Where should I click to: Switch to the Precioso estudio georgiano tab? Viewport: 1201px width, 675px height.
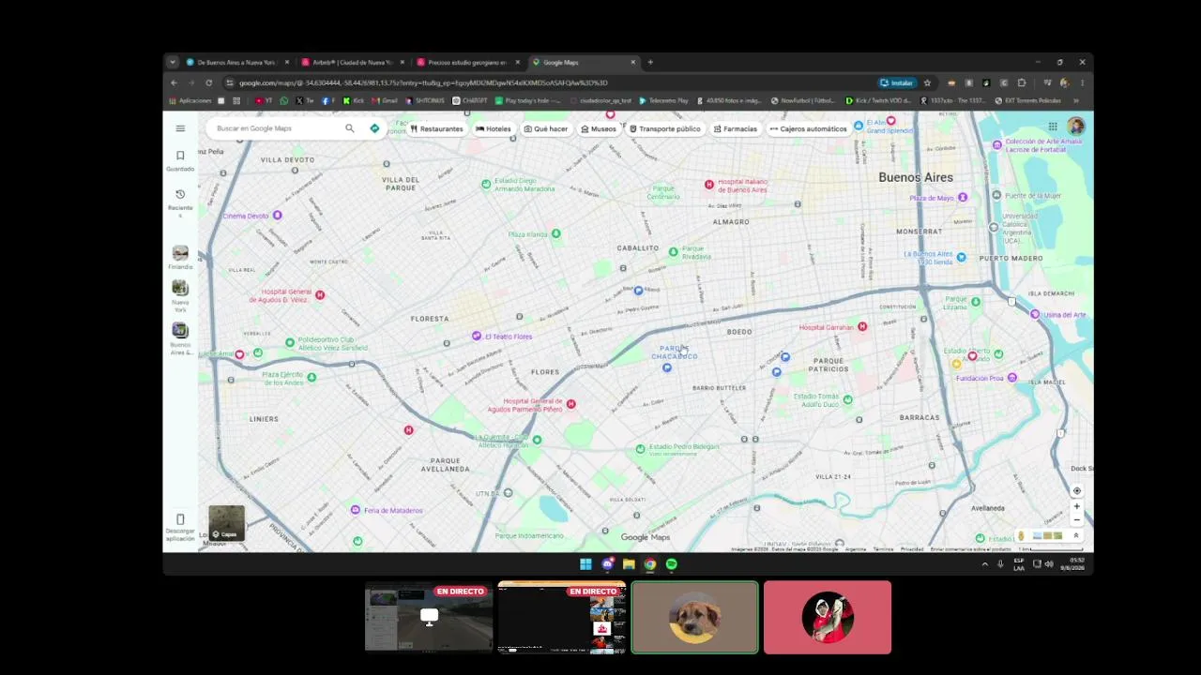point(467,63)
